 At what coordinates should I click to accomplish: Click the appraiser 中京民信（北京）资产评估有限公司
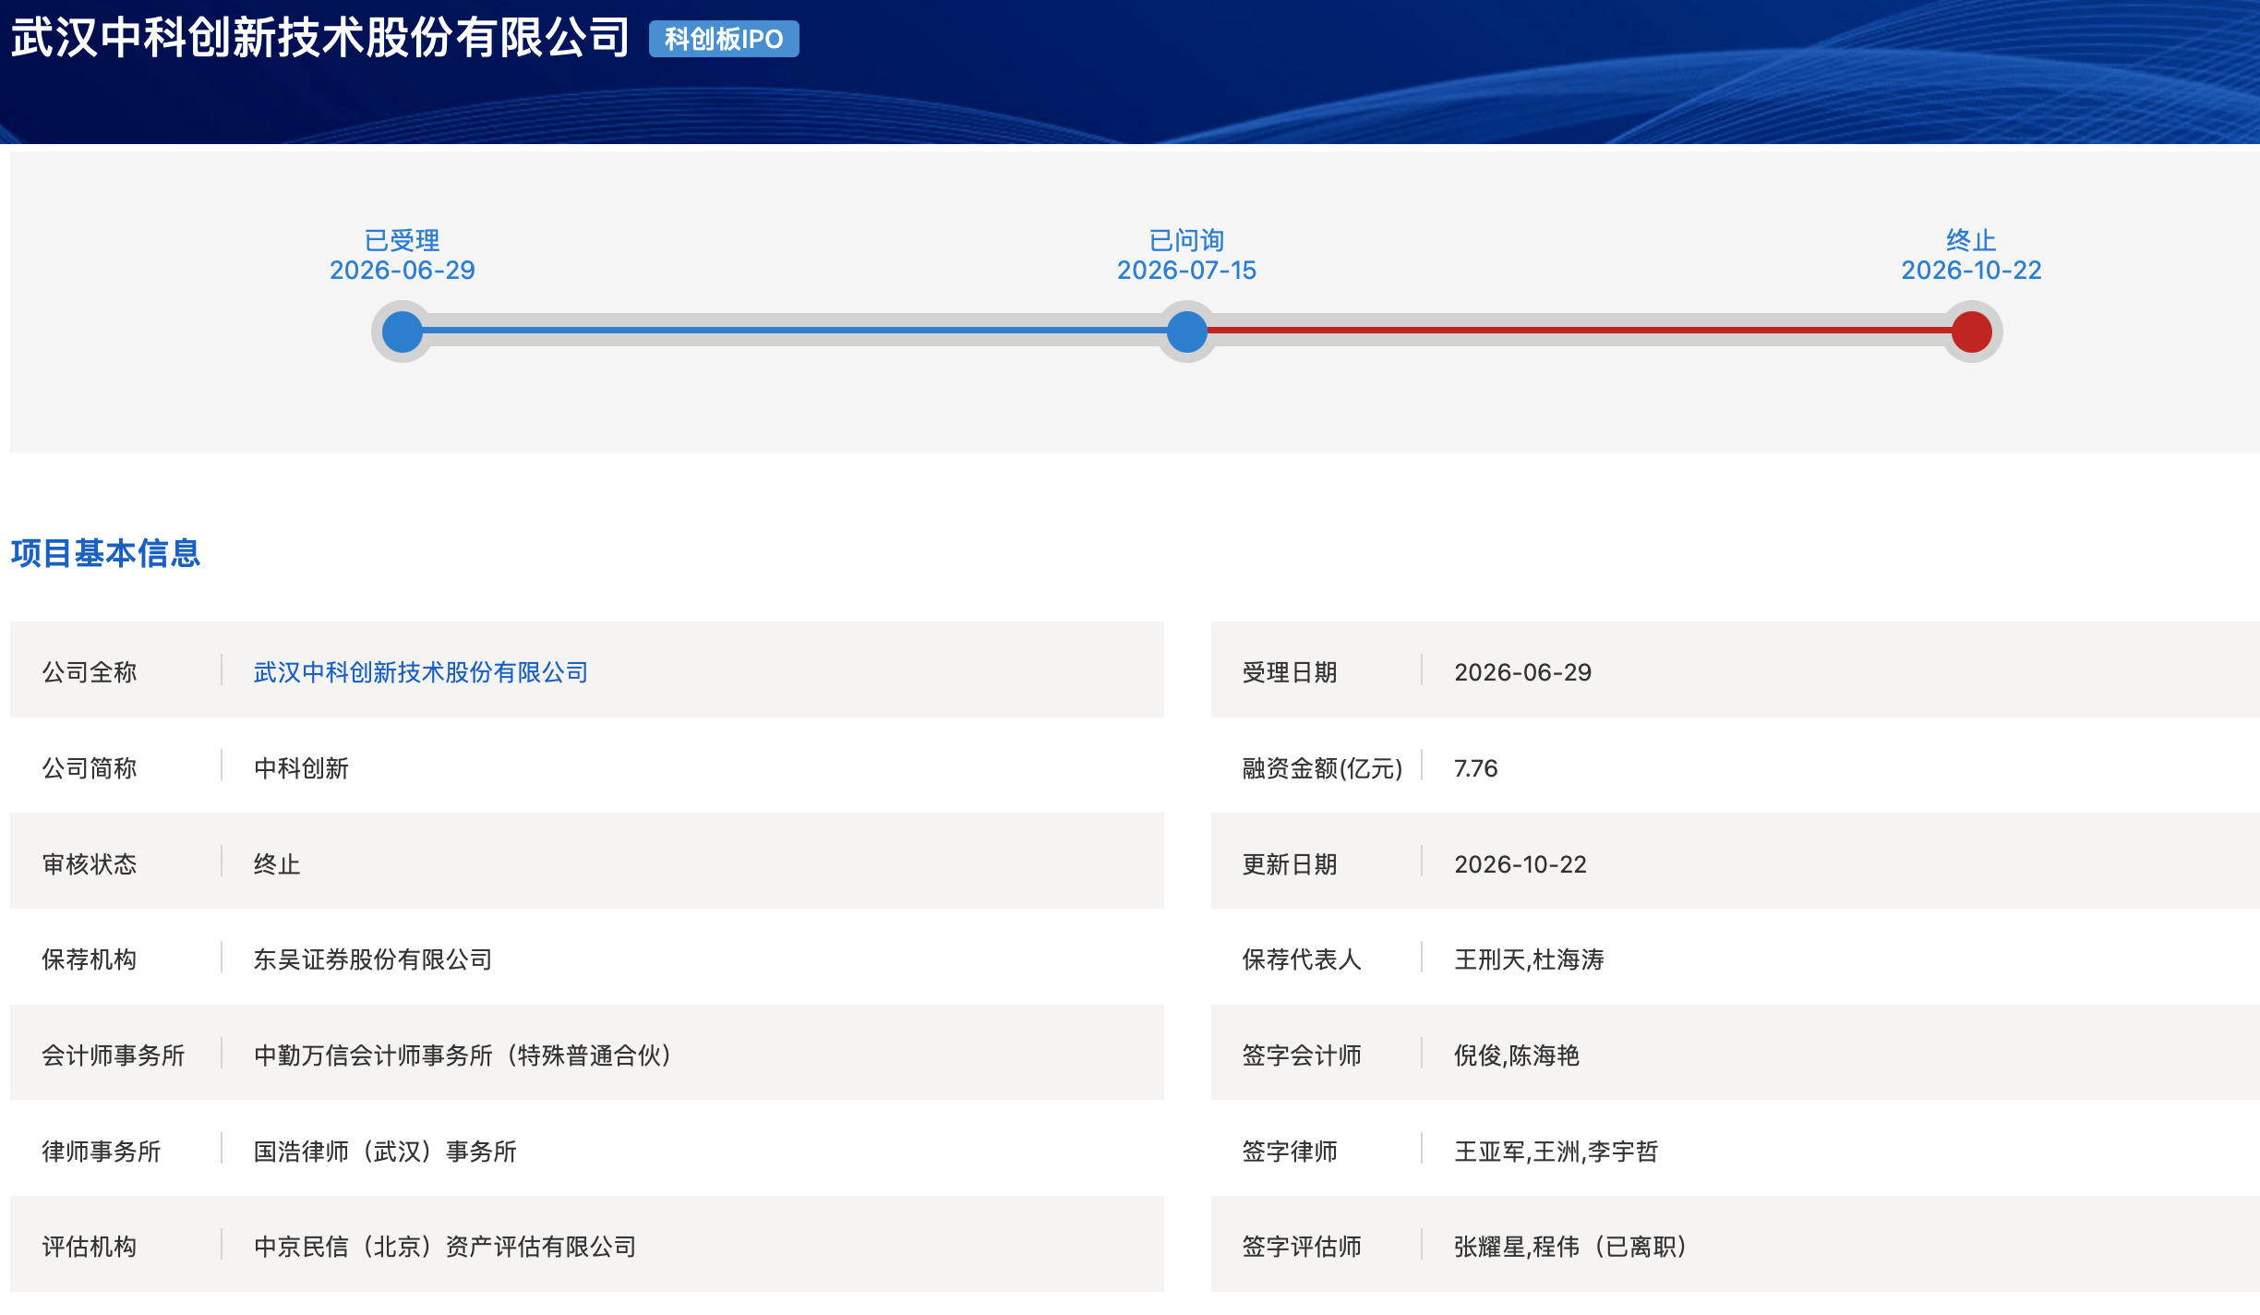click(445, 1247)
